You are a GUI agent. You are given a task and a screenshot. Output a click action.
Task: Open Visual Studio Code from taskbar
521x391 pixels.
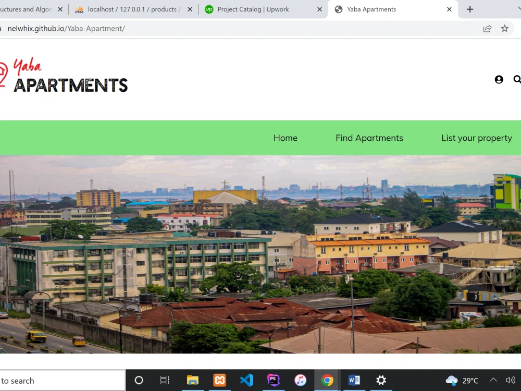point(246,380)
